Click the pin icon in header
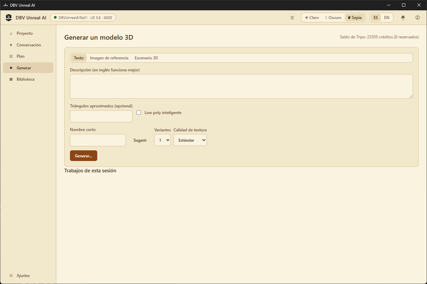Image resolution: width=427 pixels, height=284 pixels. (403, 18)
